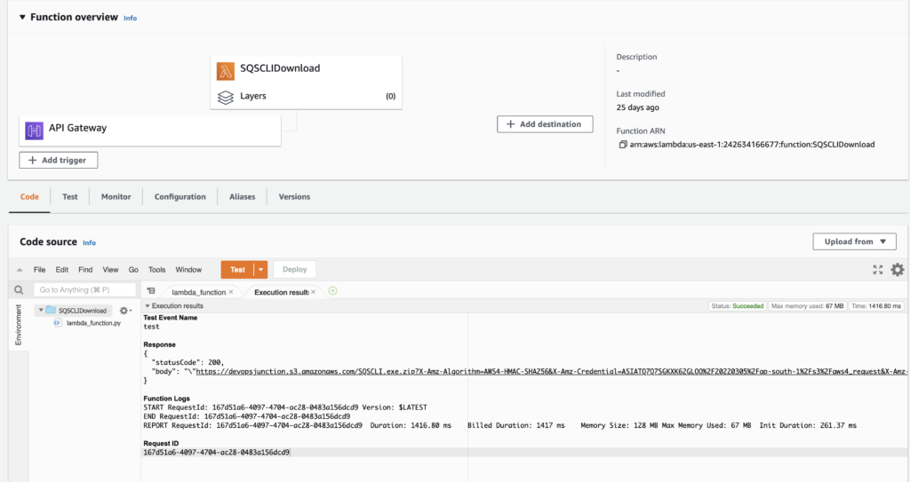Collapse the SQSCLIDownload folder in file tree
Screen dimensions: 910x482
pos(40,311)
